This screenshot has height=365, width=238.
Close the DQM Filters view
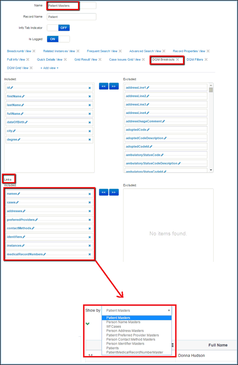206,59
